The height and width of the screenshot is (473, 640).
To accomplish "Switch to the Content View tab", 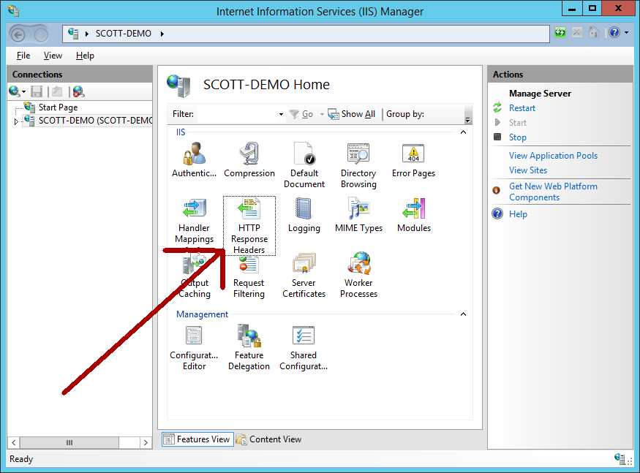I will (269, 439).
